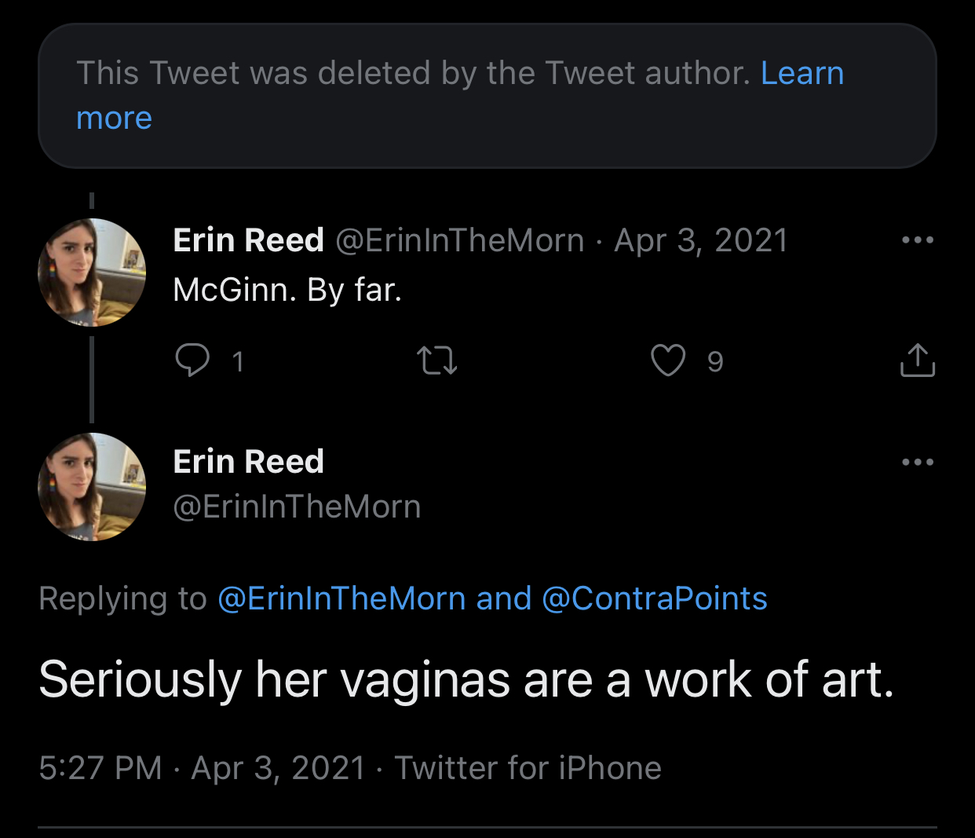This screenshot has width=975, height=838.
Task: Click the 5:27 PM timestamp of main tweet
Action: 100,768
